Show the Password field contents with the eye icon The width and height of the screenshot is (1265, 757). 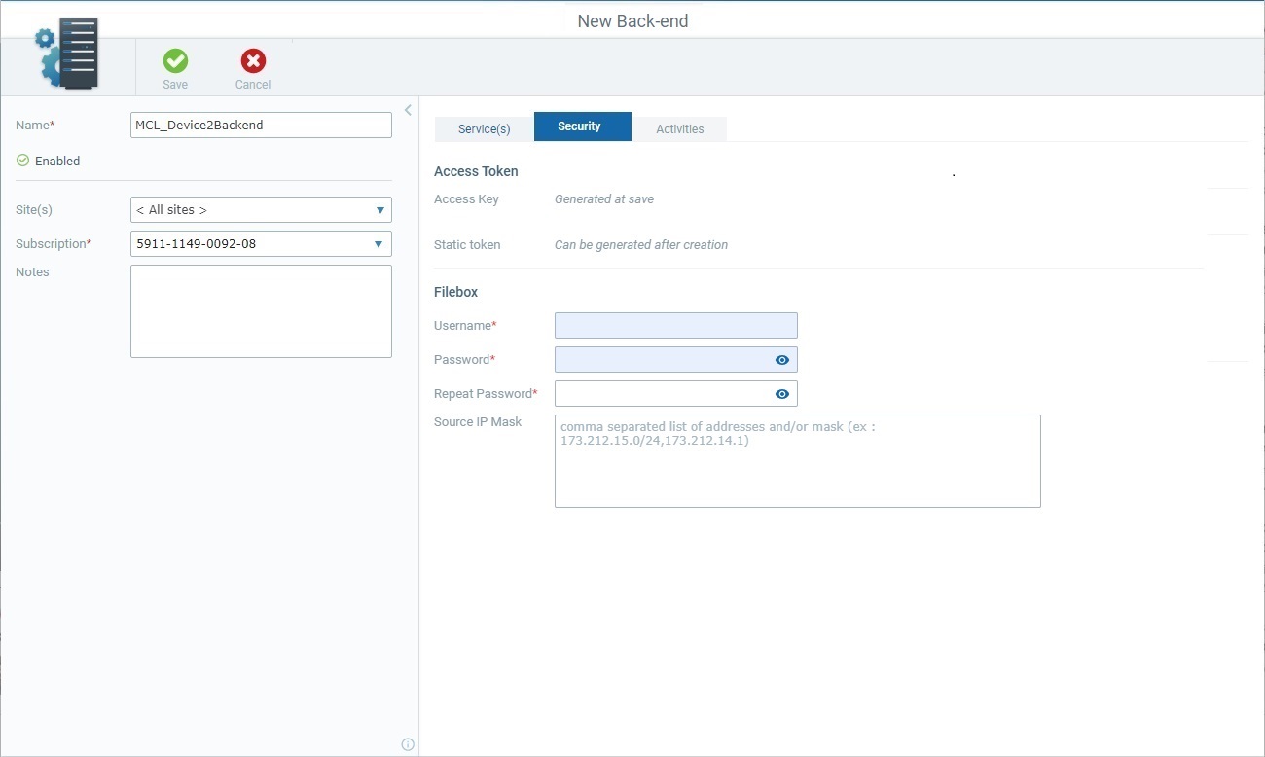point(781,359)
